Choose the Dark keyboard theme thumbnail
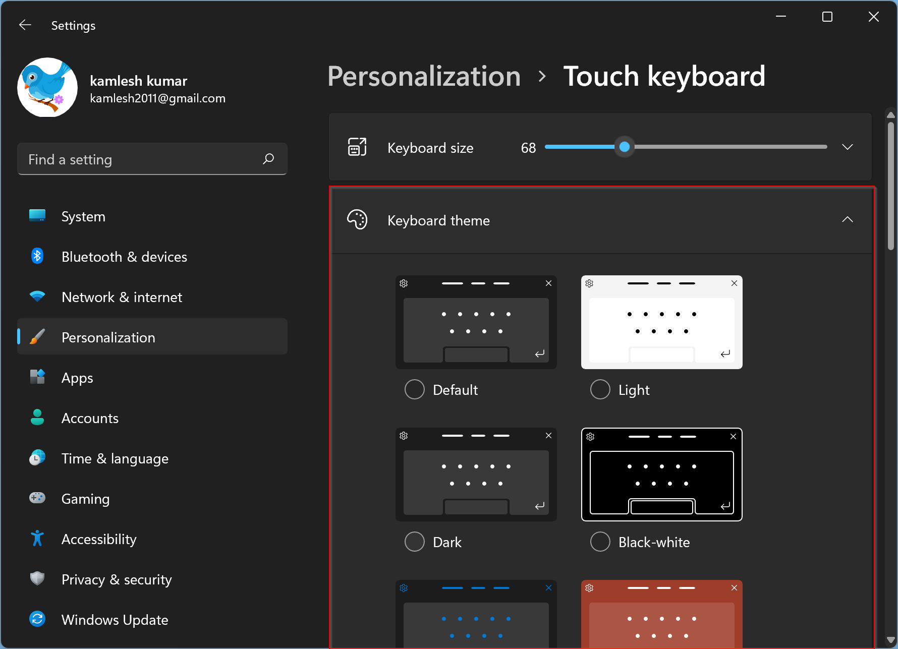Image resolution: width=898 pixels, height=649 pixels. (x=476, y=475)
